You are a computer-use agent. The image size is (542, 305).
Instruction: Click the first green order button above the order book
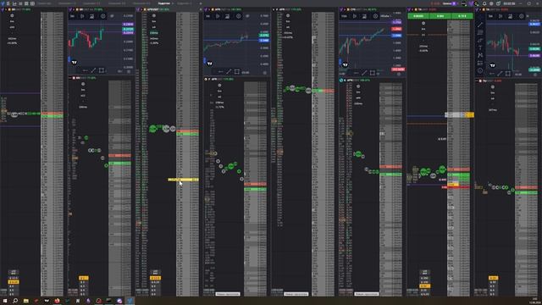pyautogui.click(x=418, y=16)
